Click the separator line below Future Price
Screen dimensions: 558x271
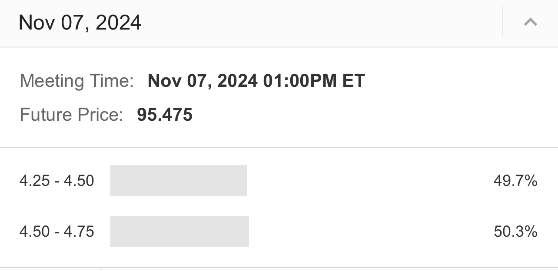279,148
